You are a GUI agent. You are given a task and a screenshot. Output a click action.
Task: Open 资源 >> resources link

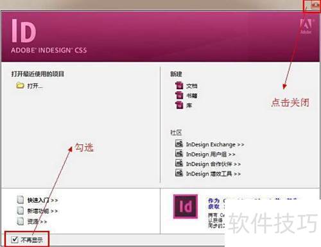coord(37,221)
